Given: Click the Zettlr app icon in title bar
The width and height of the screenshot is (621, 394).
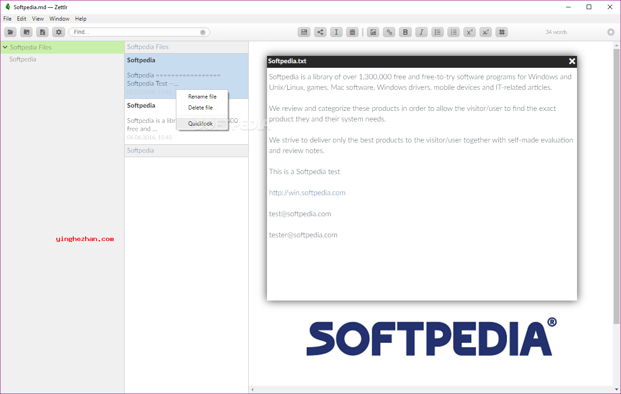Looking at the screenshot, I should click(x=7, y=7).
